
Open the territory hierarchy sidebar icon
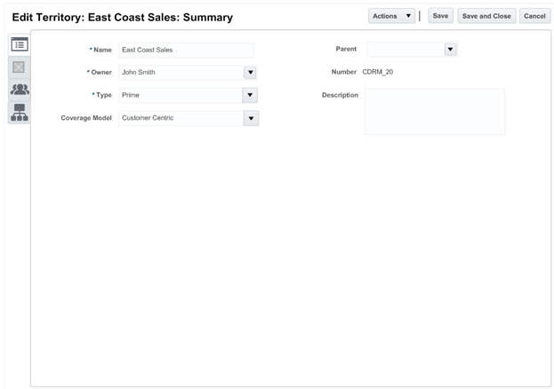(19, 112)
